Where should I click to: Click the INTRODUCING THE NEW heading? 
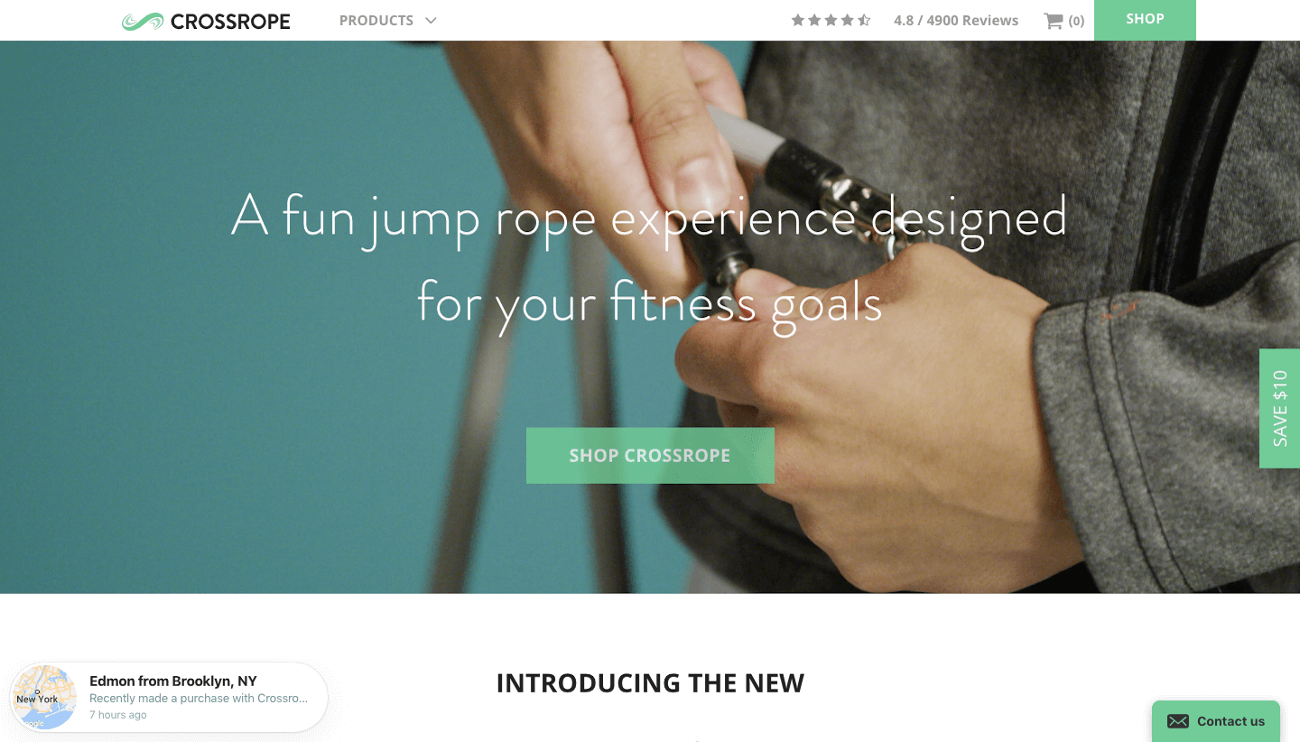(x=650, y=683)
